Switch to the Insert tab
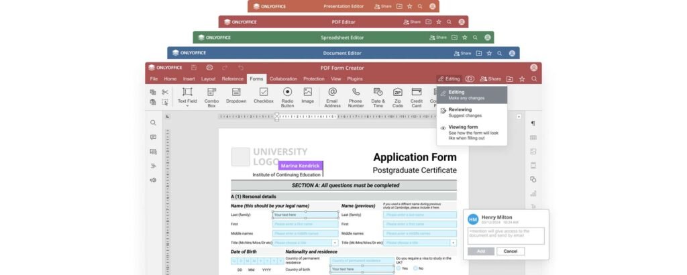This screenshot has height=275, width=687. (x=189, y=79)
